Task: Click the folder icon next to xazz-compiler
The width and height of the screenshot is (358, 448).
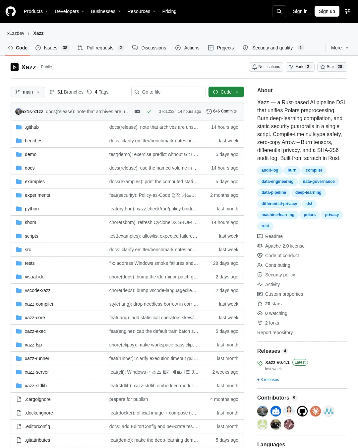Action: 19,304
